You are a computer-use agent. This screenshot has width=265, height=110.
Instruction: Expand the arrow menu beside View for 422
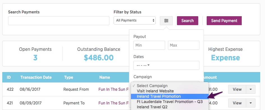(251, 89)
